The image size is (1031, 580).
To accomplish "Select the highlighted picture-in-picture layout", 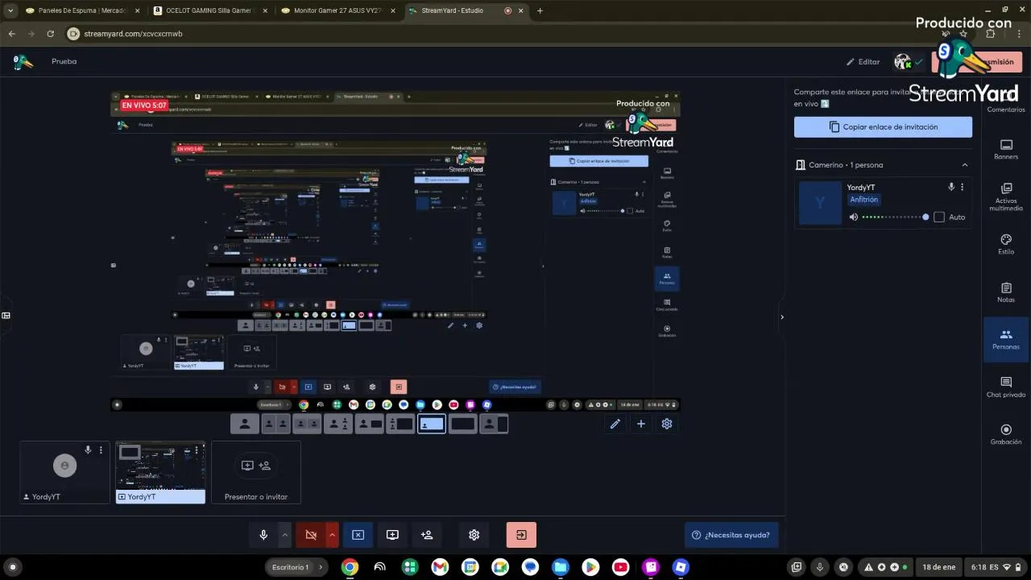I will coord(432,424).
